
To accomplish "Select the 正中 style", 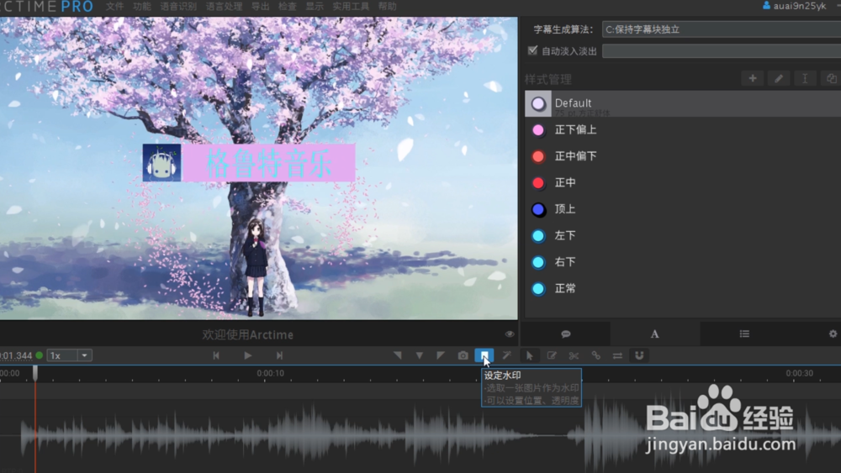I will pyautogui.click(x=565, y=182).
